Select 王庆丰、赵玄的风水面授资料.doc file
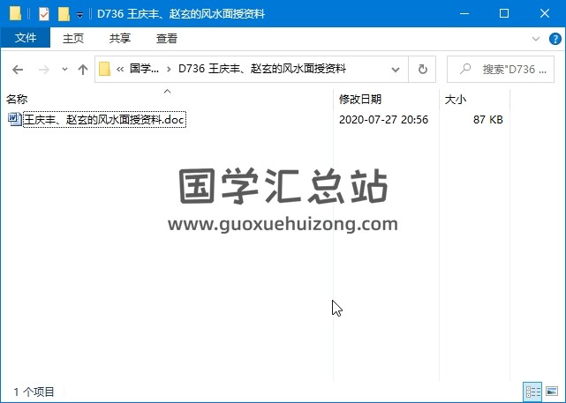The width and height of the screenshot is (566, 403). tap(104, 119)
